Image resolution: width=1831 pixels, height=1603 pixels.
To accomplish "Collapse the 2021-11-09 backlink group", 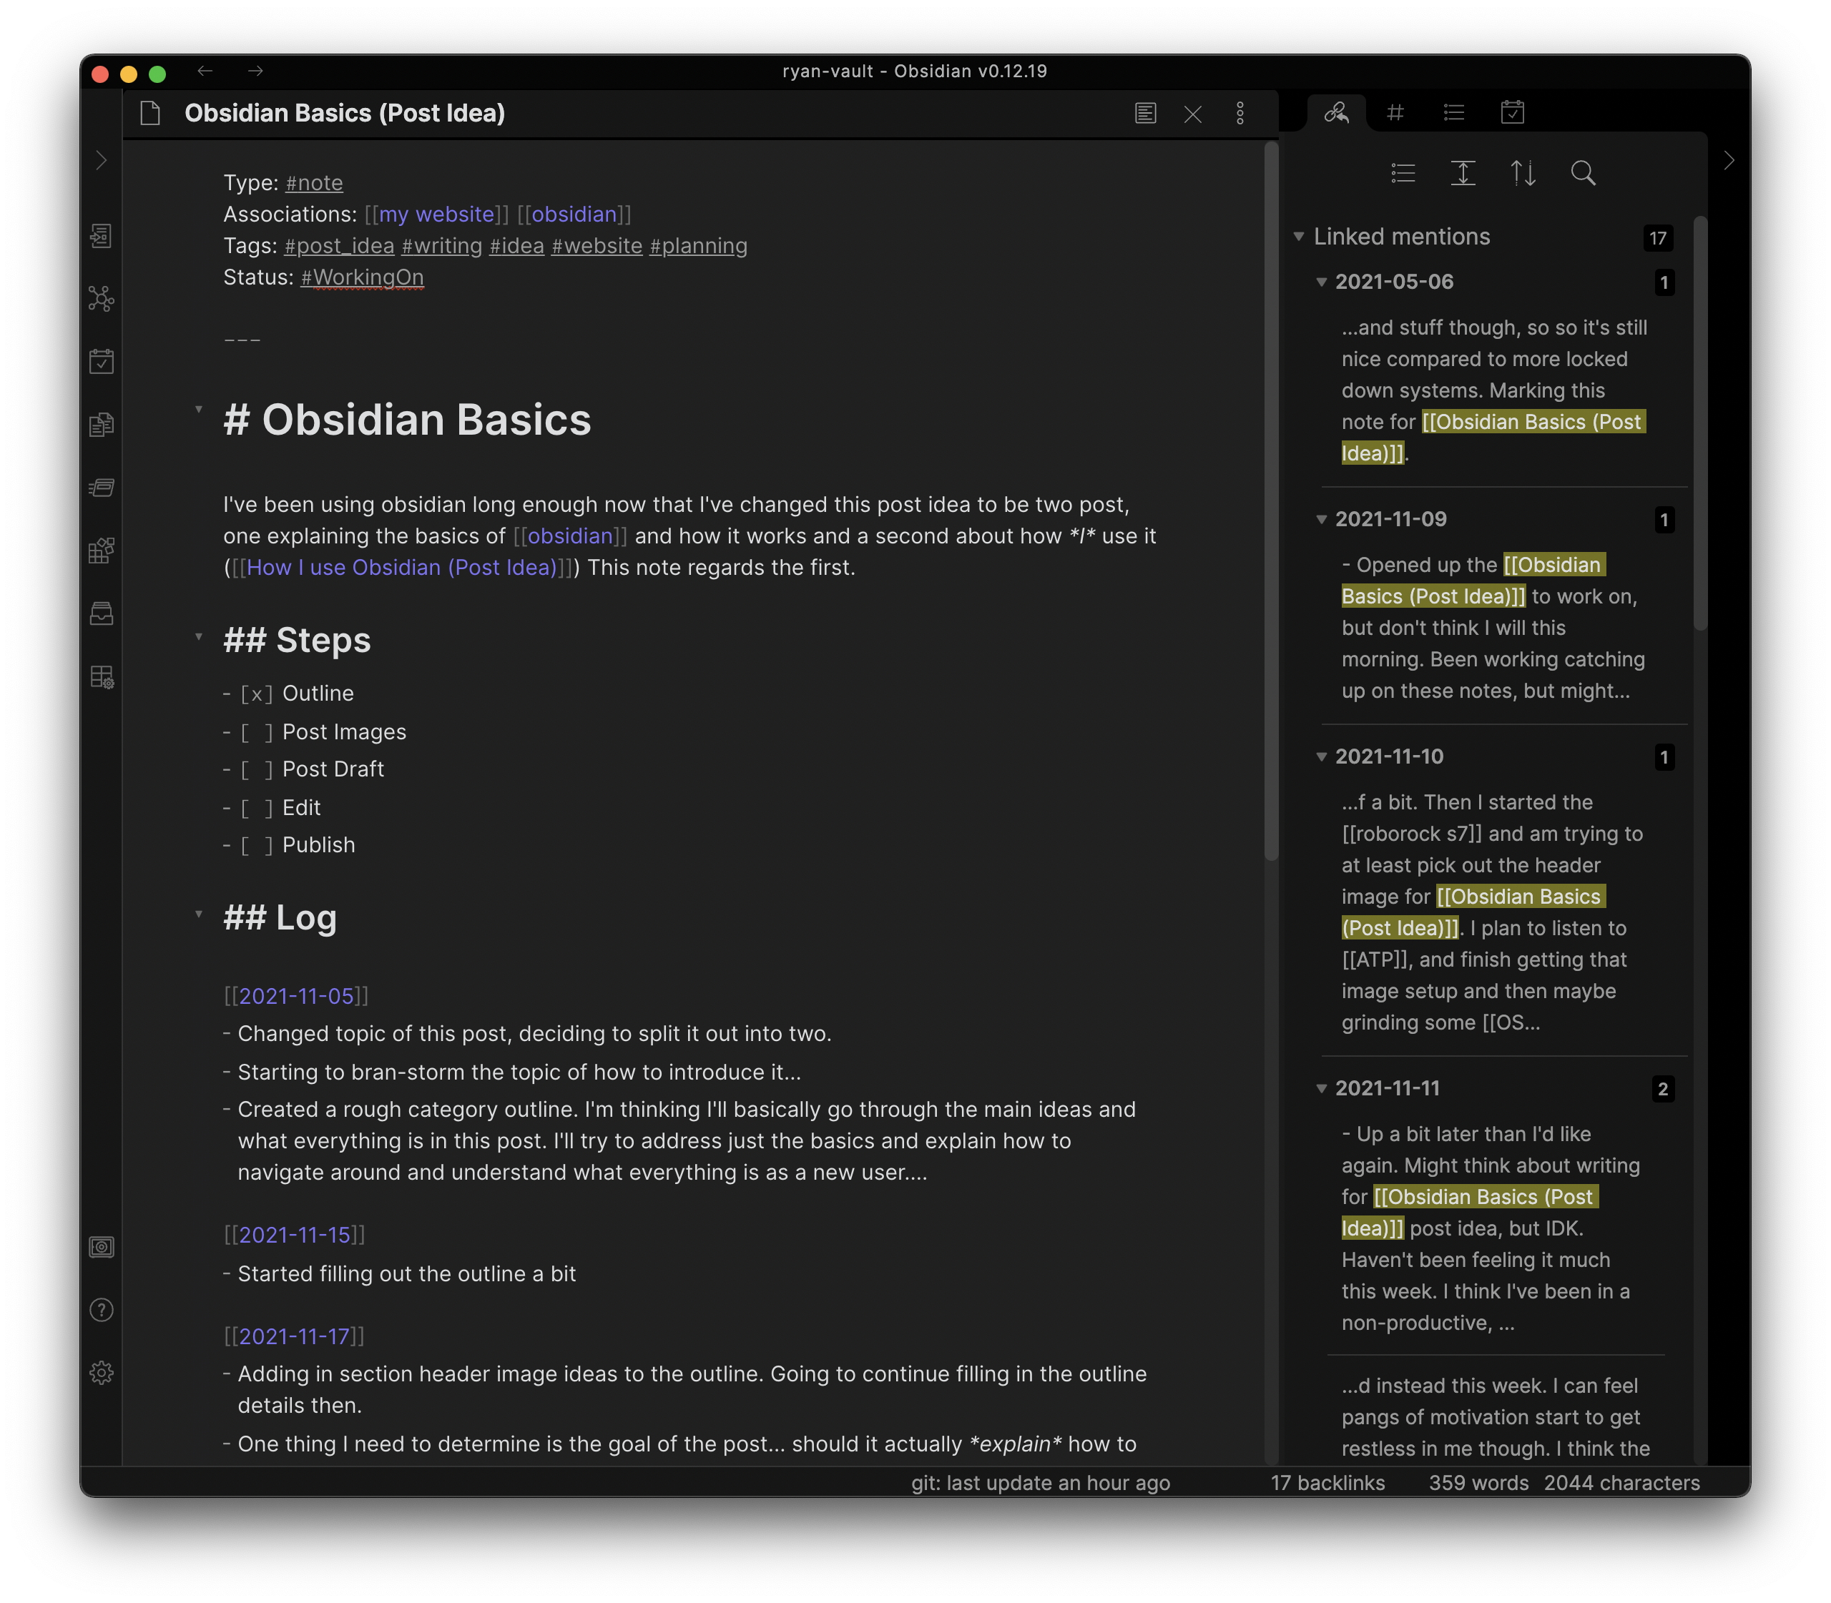I will [x=1321, y=520].
